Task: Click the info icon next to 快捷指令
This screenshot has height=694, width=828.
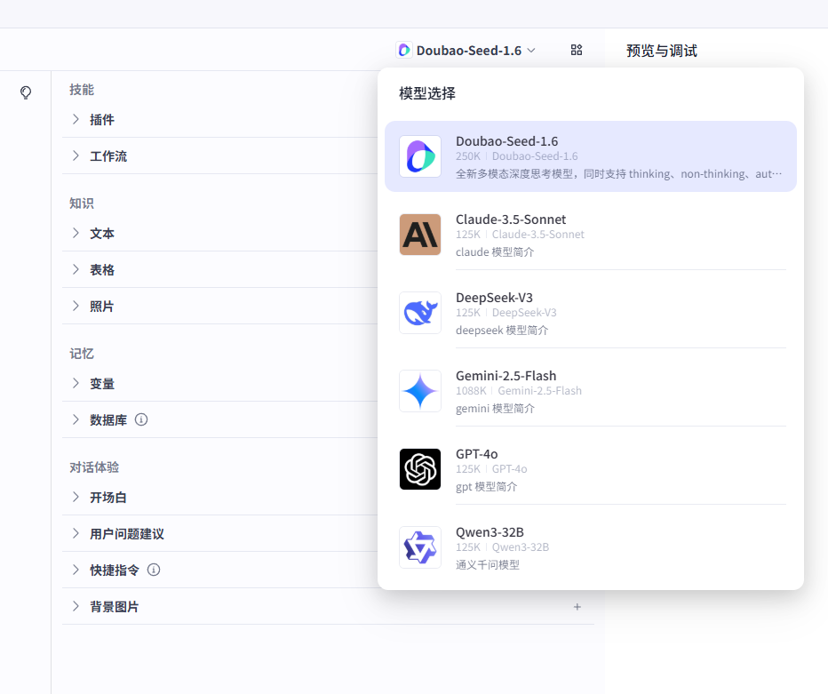Action: 154,570
